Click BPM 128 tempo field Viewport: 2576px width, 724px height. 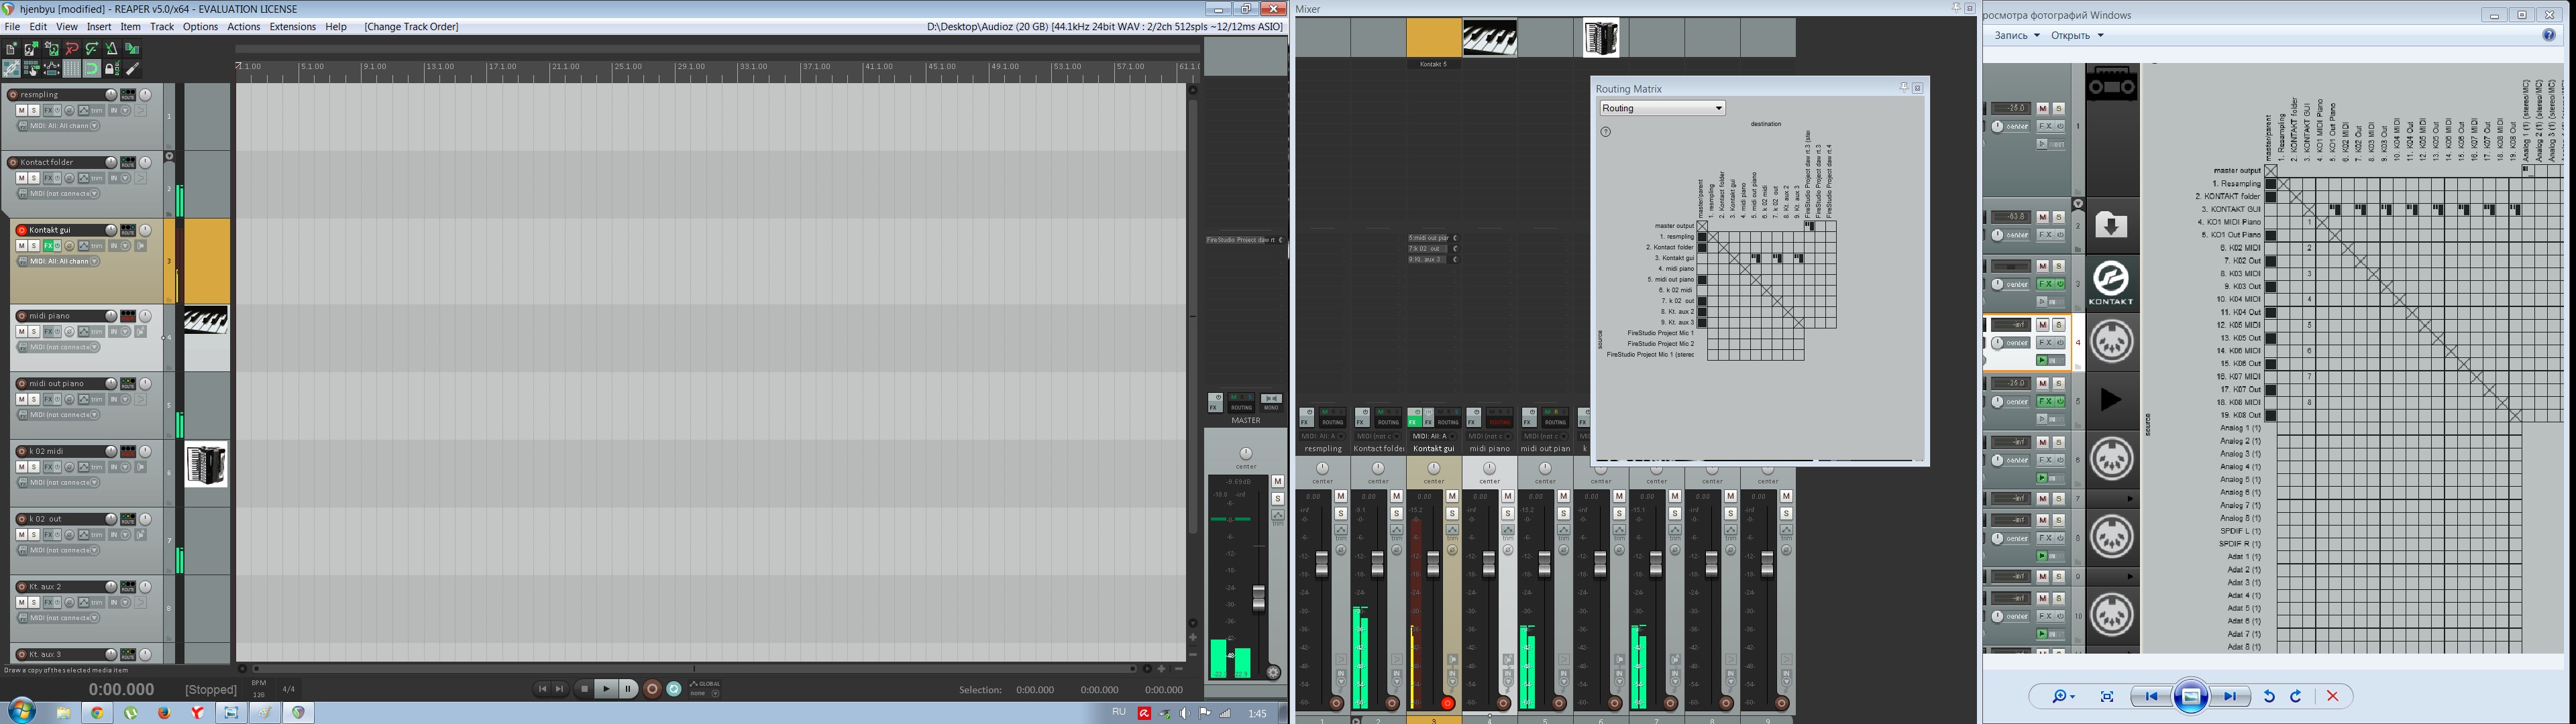tap(259, 689)
